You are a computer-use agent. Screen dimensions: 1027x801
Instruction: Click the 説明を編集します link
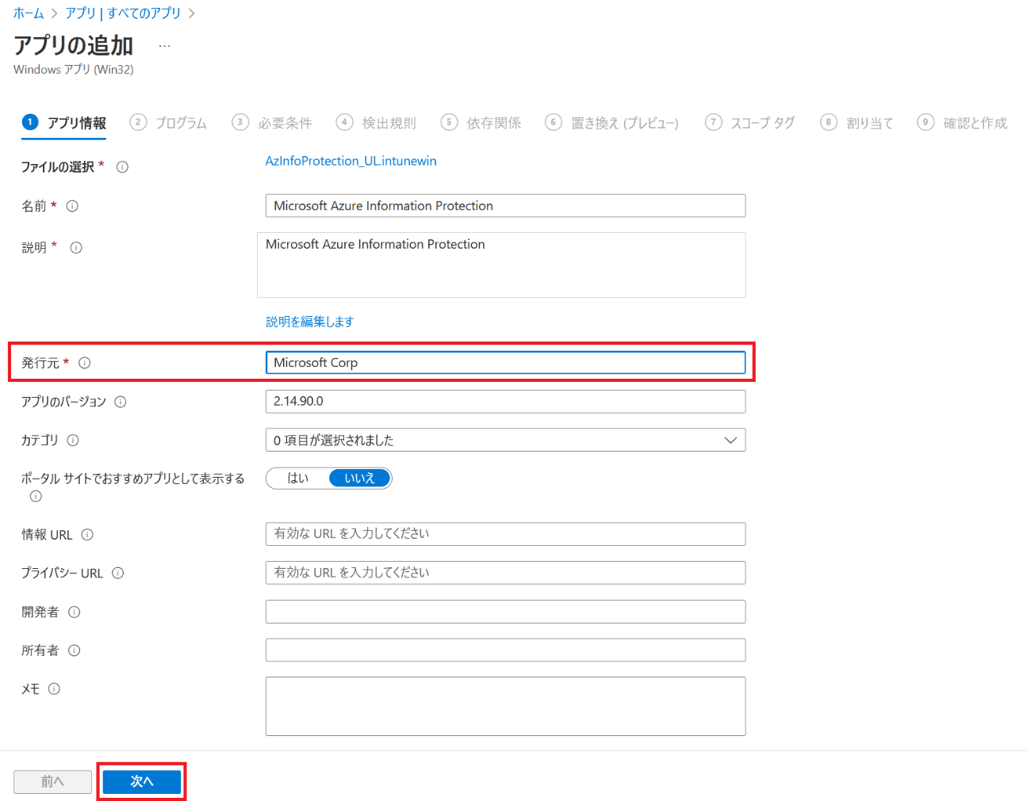tap(310, 322)
